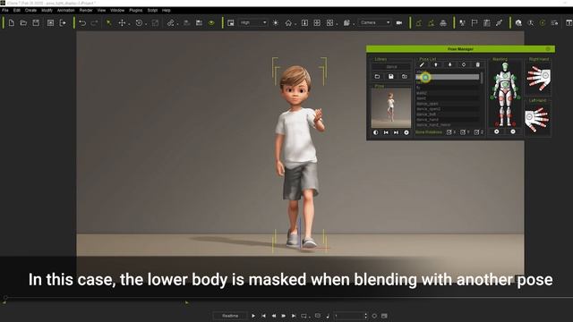Open the Edit menu
Image resolution: width=573 pixels, height=322 pixels.
pos(17,10)
